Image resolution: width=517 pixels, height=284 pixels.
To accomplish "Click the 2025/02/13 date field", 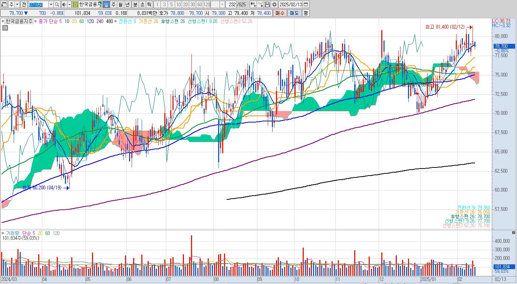I will (290, 4).
